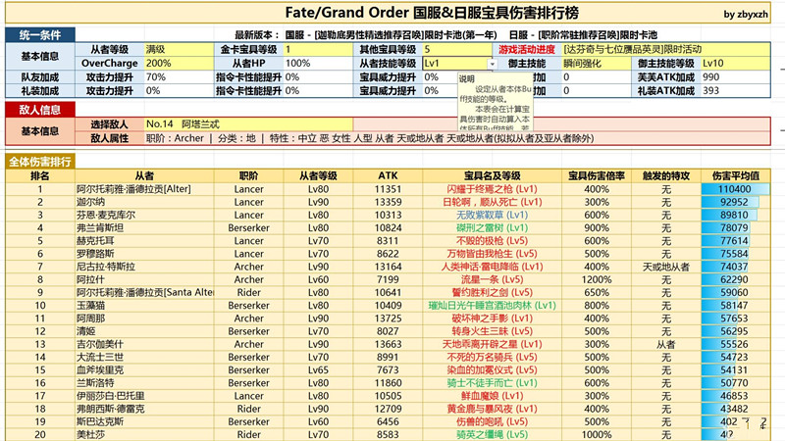Click Noble Phantasm 磔刑之雷树 (Lv1)
Image resolution: width=785 pixels, height=441 pixels.
click(493, 228)
